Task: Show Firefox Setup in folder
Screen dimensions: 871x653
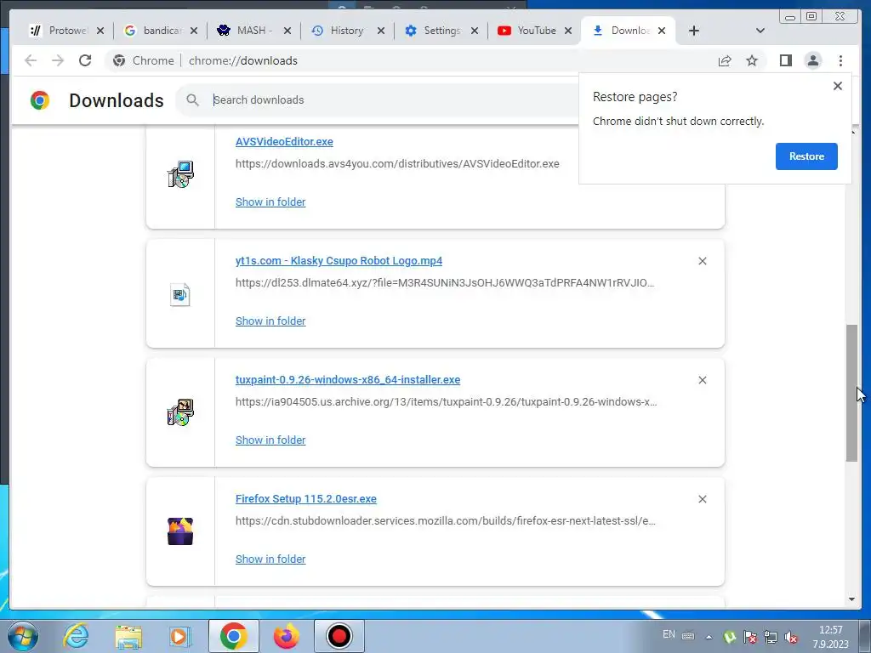Action: point(270,559)
